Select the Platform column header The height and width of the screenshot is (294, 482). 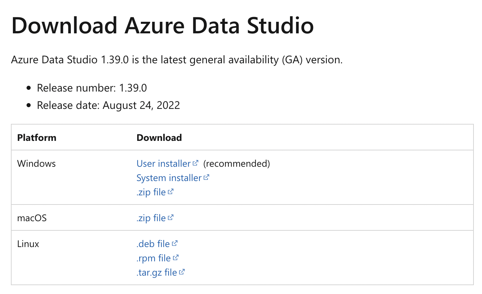click(37, 137)
